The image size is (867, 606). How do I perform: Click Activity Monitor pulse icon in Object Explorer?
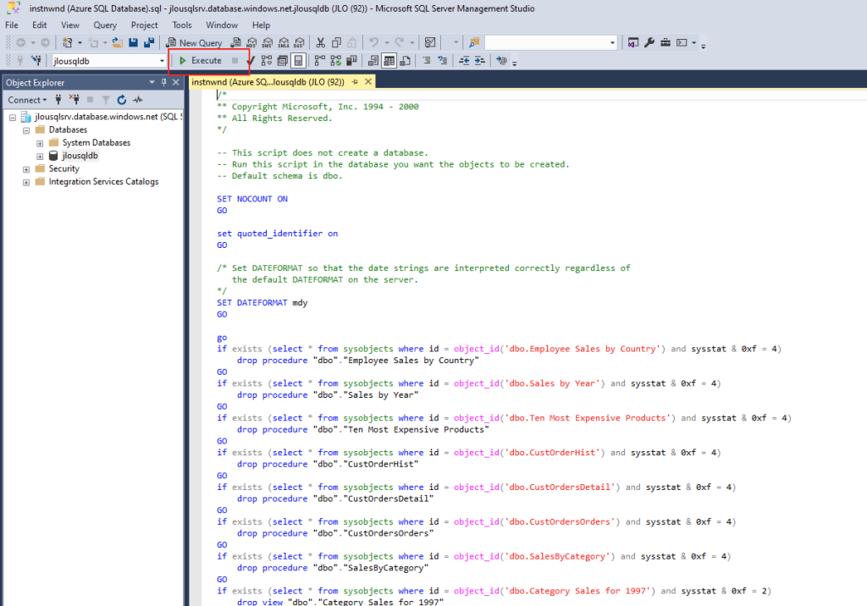[x=138, y=100]
